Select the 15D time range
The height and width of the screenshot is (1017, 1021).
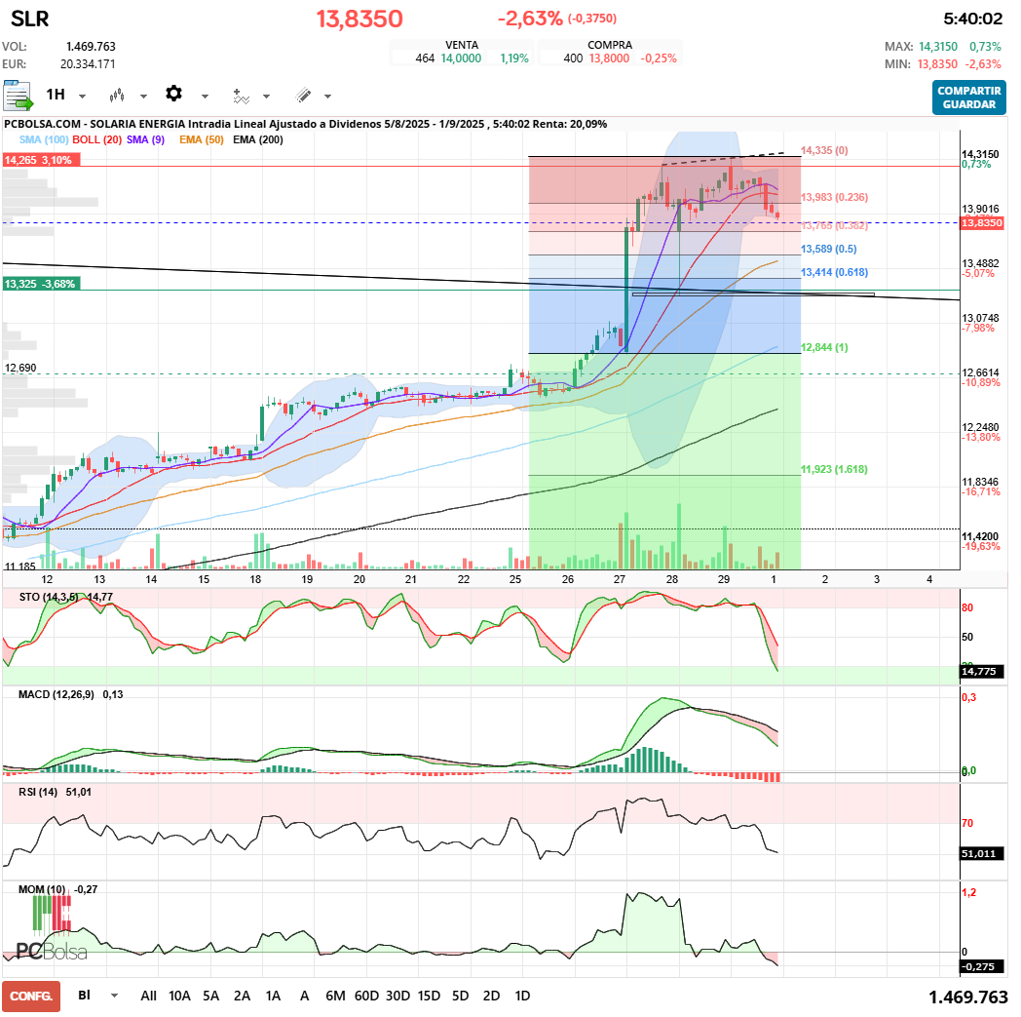tap(429, 996)
